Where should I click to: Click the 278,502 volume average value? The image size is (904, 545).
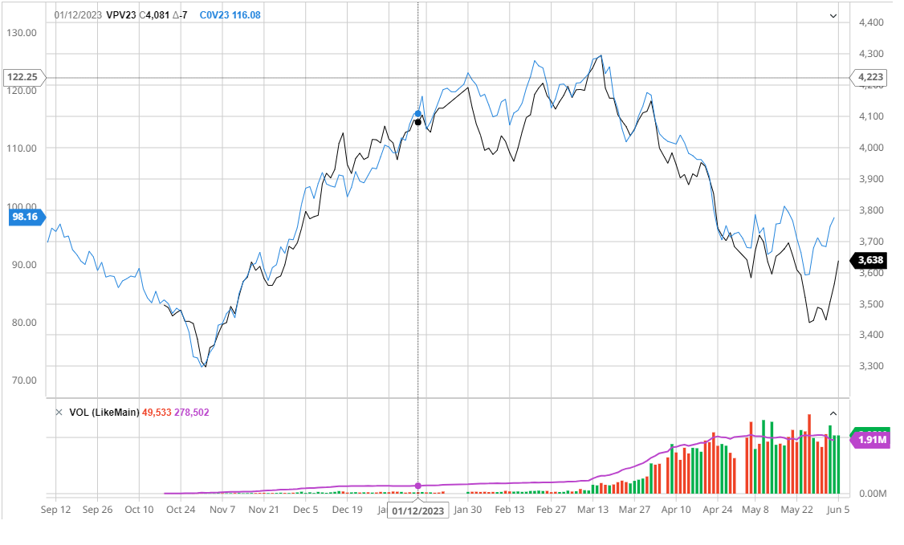[192, 413]
